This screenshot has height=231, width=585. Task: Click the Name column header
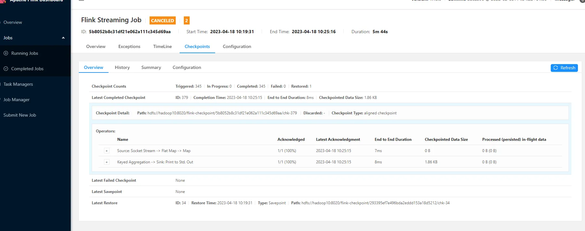123,140
